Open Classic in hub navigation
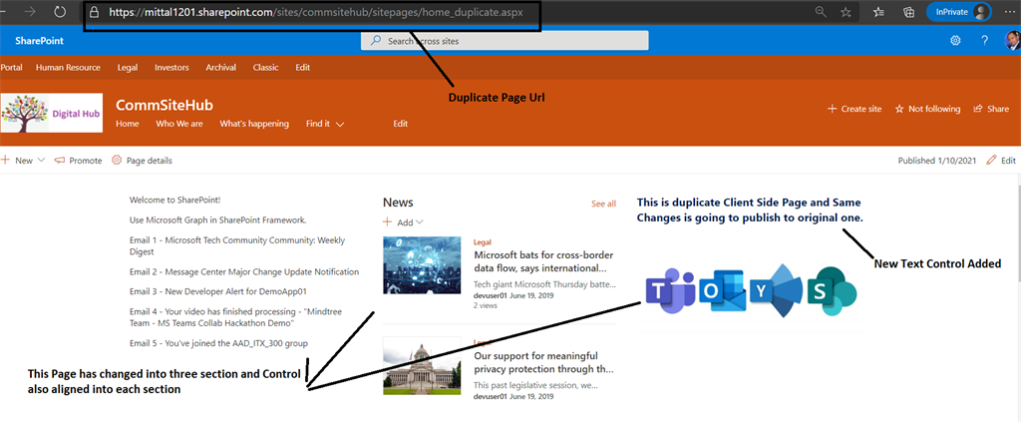 pos(265,67)
